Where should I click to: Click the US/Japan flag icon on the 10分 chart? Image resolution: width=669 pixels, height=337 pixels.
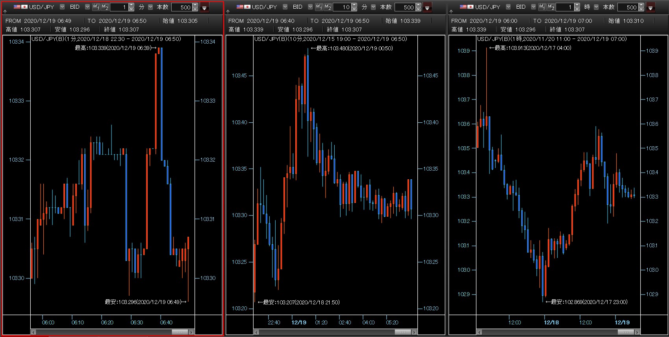243,7
